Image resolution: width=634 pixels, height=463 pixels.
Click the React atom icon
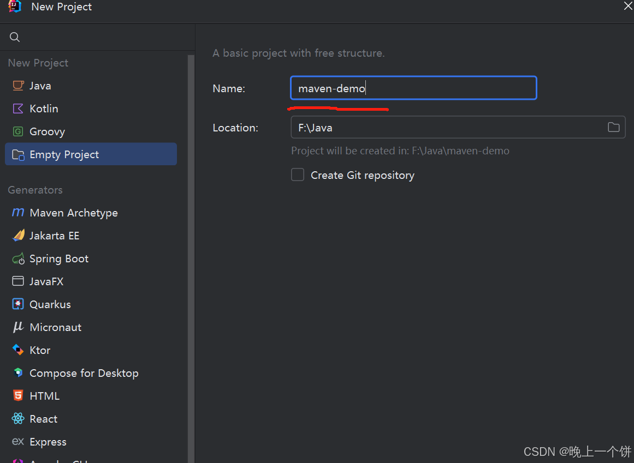[x=18, y=419]
